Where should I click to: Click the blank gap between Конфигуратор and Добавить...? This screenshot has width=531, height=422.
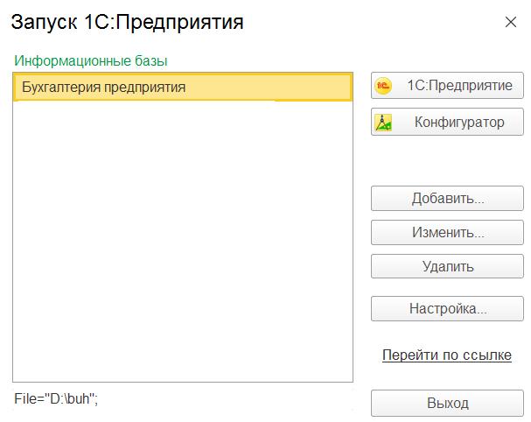coord(447,160)
